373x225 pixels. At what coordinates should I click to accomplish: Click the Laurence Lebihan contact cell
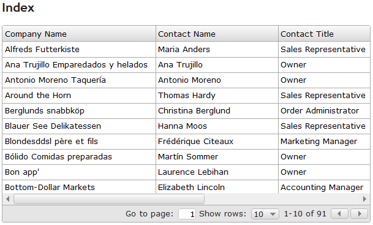point(217,172)
